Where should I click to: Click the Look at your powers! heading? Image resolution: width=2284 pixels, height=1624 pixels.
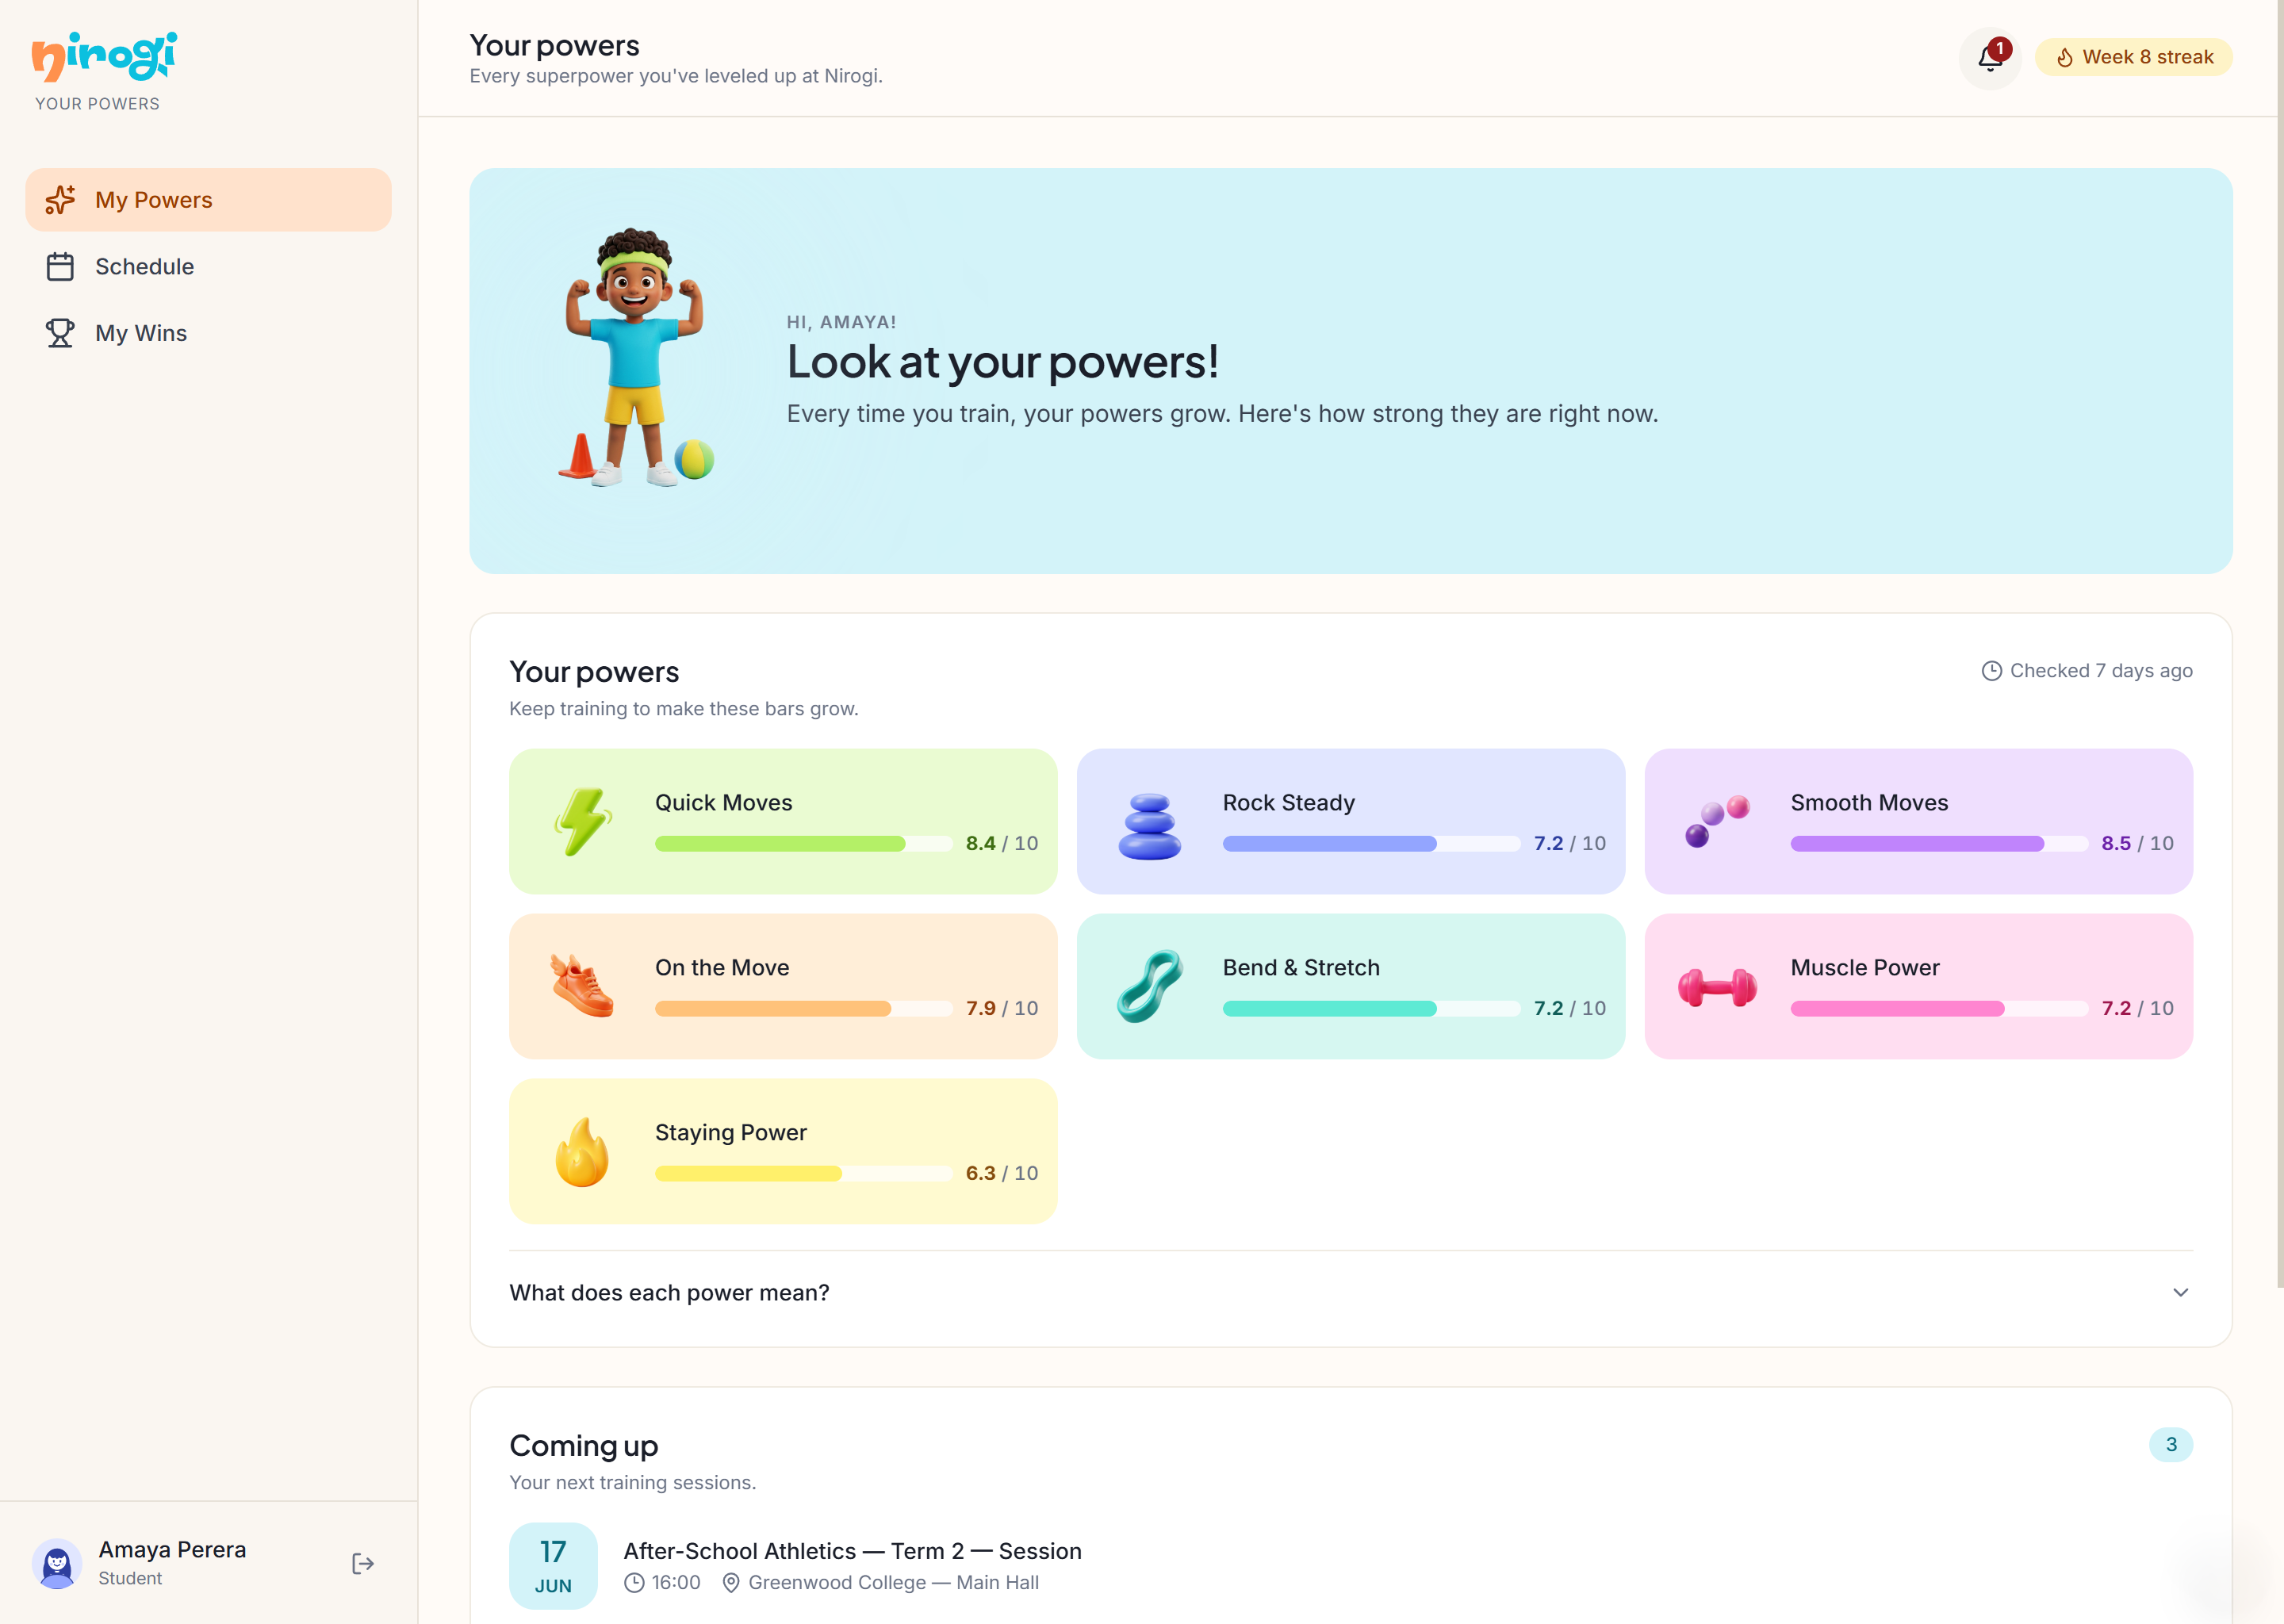[1003, 362]
